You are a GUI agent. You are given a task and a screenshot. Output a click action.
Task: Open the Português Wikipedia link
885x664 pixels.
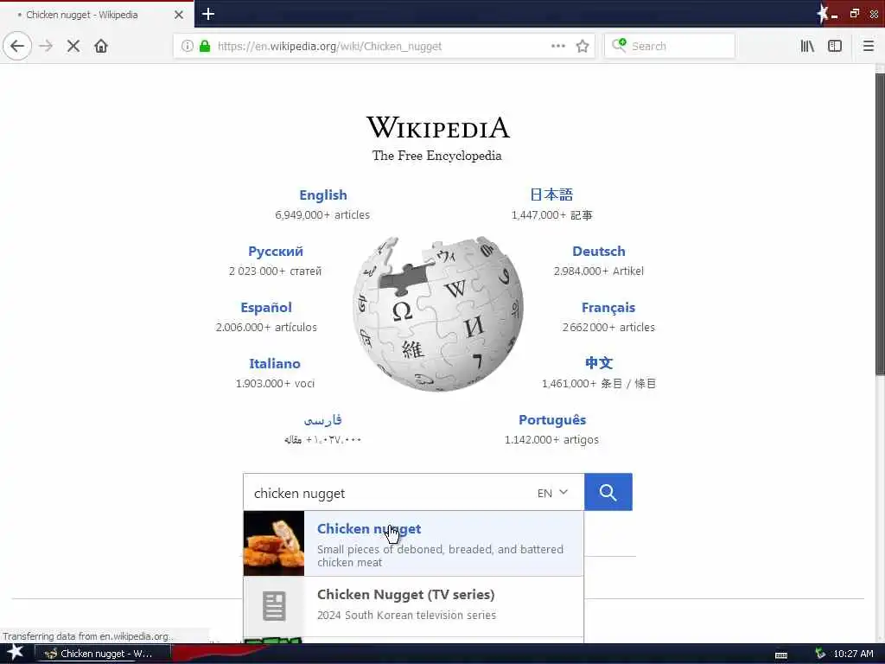tap(552, 420)
